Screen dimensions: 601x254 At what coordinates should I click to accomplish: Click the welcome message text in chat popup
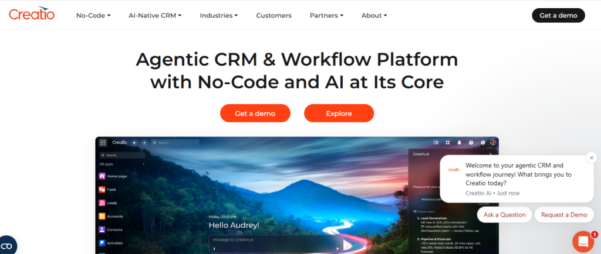coord(518,174)
